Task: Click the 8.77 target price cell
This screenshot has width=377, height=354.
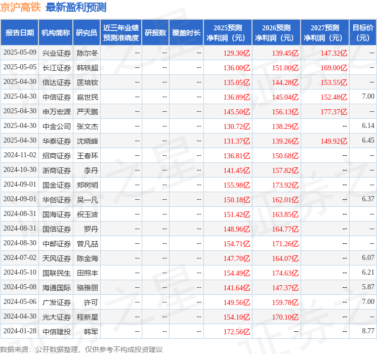Action: coord(368,331)
